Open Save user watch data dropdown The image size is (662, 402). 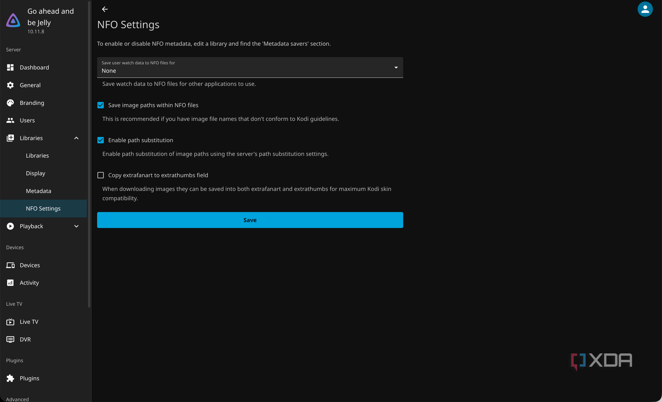point(250,67)
